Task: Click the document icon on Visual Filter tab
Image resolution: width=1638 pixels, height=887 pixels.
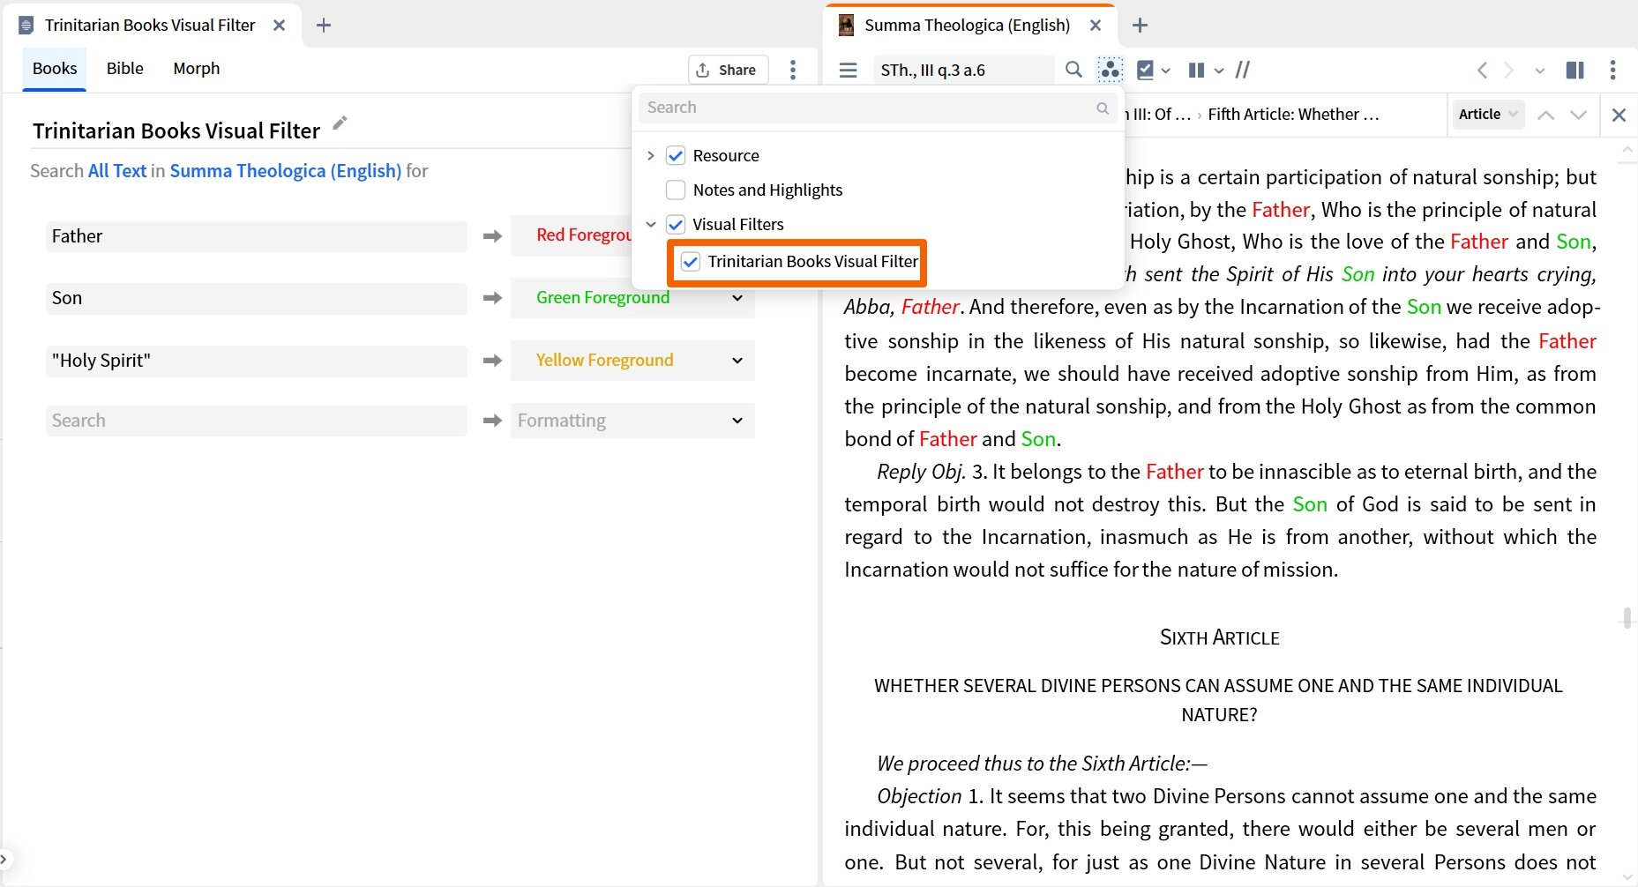Action: point(26,25)
